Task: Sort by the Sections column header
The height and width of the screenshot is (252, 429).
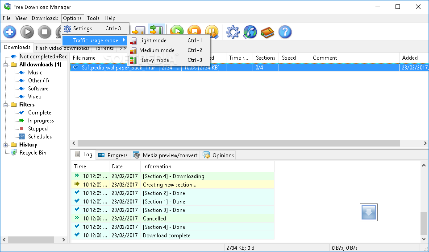Action: point(266,58)
